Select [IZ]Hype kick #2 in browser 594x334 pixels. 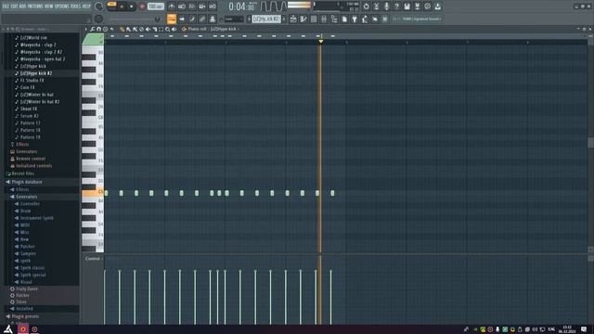[x=36, y=73]
